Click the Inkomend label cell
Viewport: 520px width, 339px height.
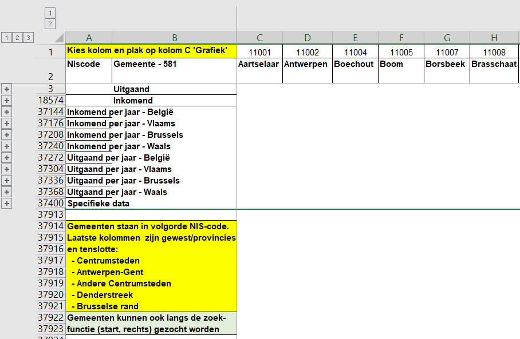point(175,100)
